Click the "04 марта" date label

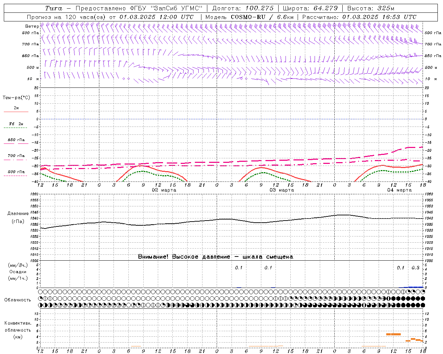point(399,190)
